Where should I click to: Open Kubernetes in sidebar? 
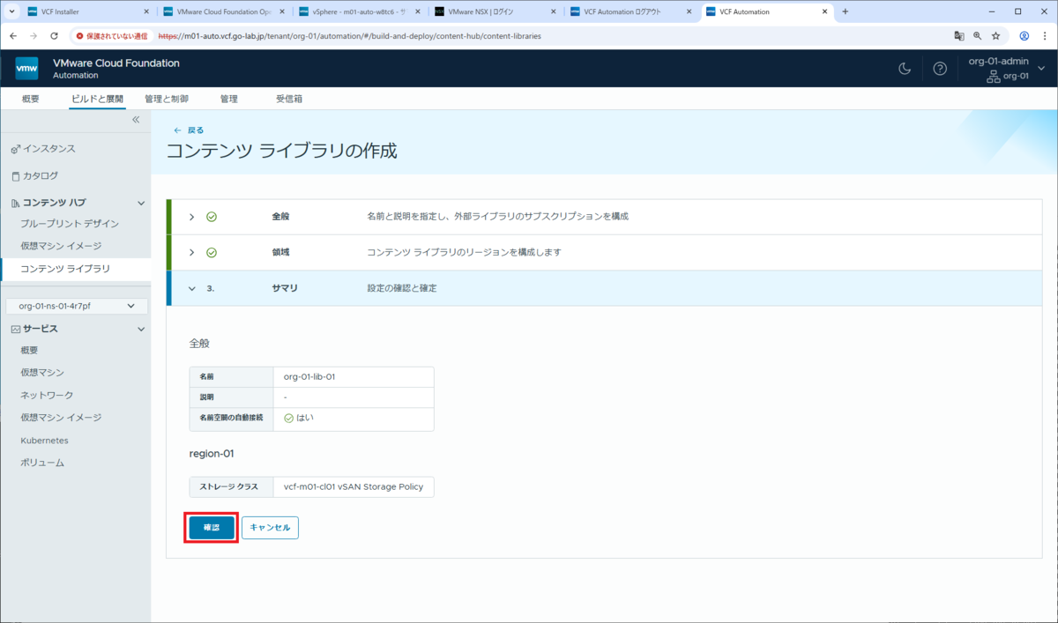click(x=44, y=440)
